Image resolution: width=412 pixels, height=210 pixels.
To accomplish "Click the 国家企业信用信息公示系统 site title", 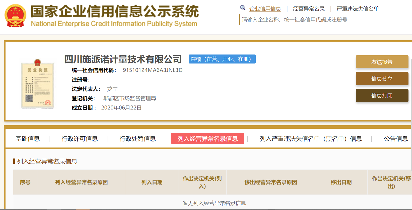I will (115, 11).
